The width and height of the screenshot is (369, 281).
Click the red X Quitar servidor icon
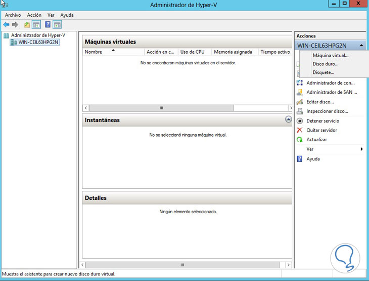(300, 130)
